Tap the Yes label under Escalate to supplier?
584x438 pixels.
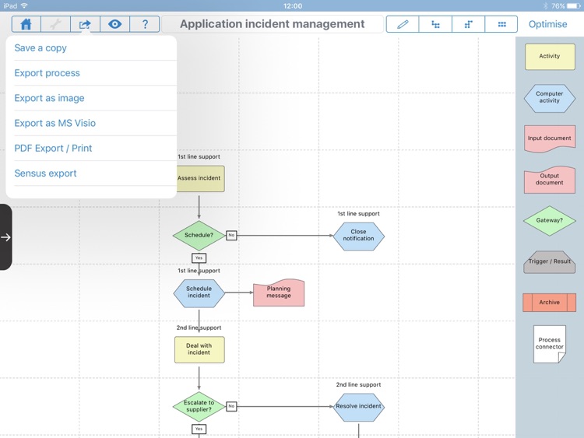point(199,429)
